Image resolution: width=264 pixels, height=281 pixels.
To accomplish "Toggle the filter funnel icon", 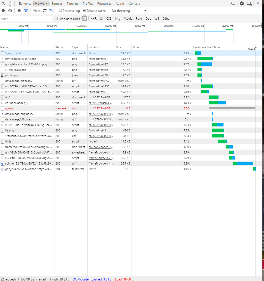I will tap(26, 11).
